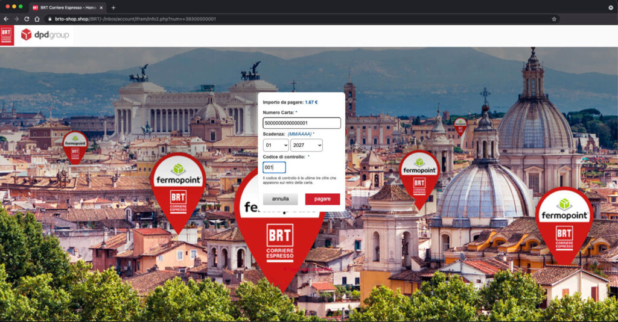
Task: Click the browser forward arrow
Action: click(16, 19)
